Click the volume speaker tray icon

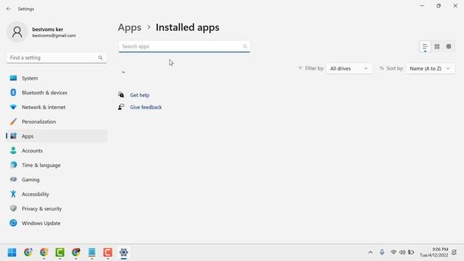[402, 252]
